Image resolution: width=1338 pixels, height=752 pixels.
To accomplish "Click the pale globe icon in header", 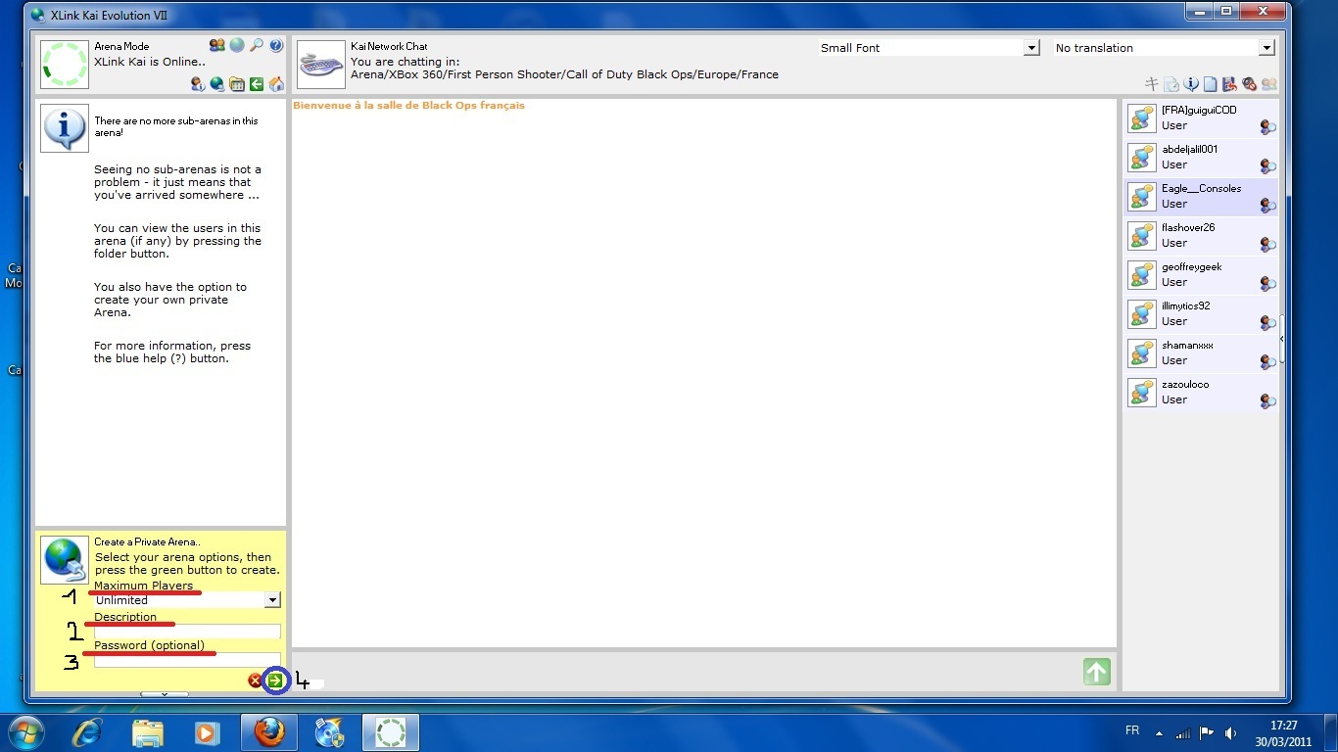I will coord(237,46).
